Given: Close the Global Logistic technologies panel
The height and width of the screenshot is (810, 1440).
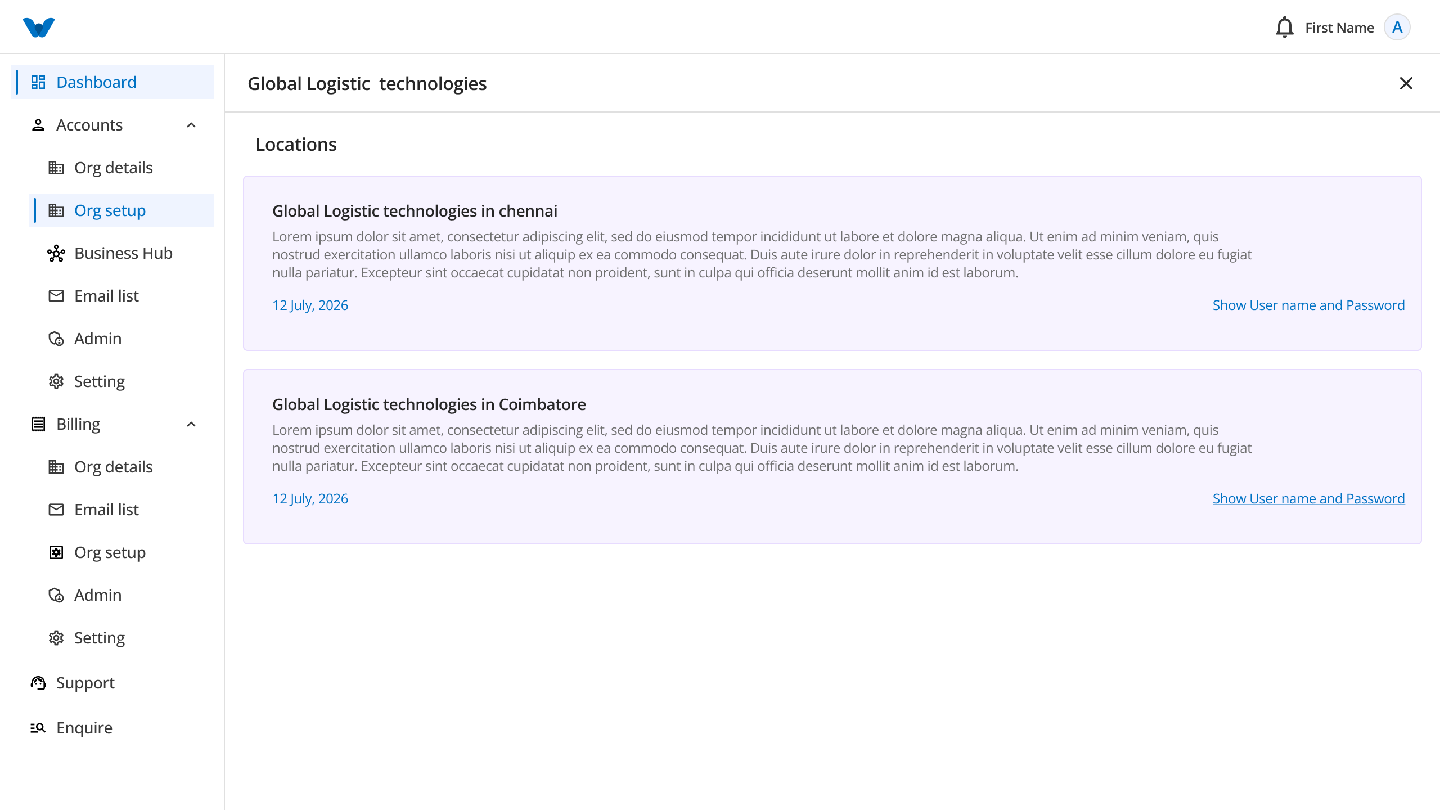Looking at the screenshot, I should (x=1406, y=83).
